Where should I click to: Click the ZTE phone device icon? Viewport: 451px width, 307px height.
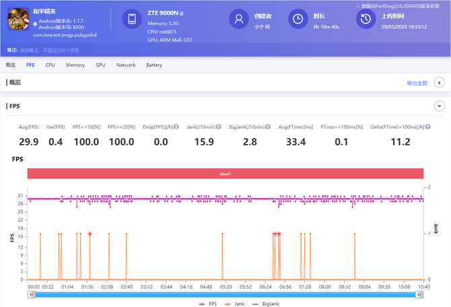tap(132, 20)
